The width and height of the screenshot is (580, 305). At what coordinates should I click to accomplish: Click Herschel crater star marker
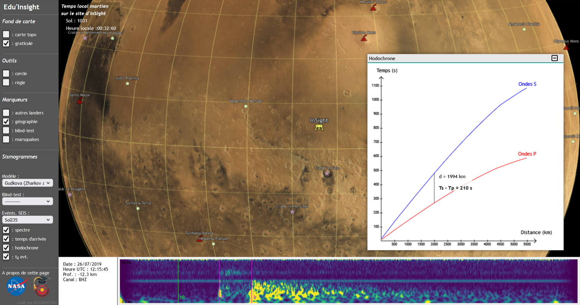292,212
